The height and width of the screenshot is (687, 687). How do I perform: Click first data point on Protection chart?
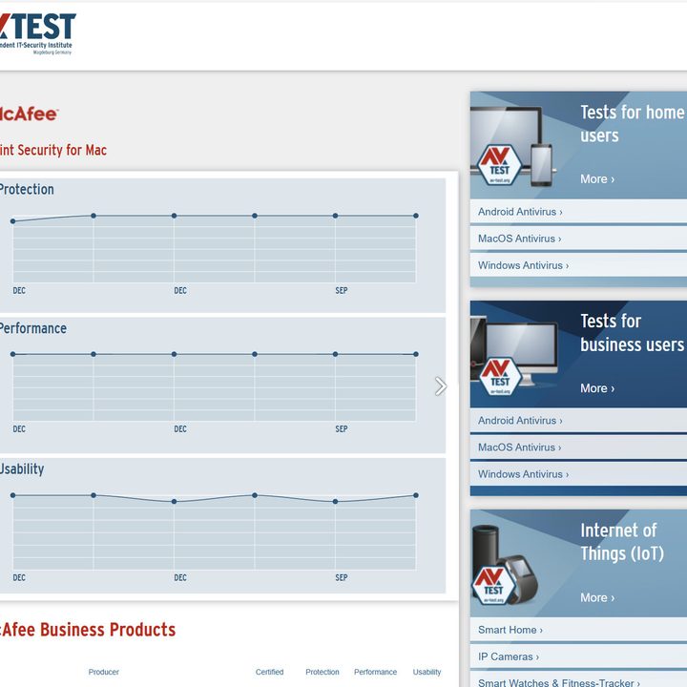click(x=13, y=221)
